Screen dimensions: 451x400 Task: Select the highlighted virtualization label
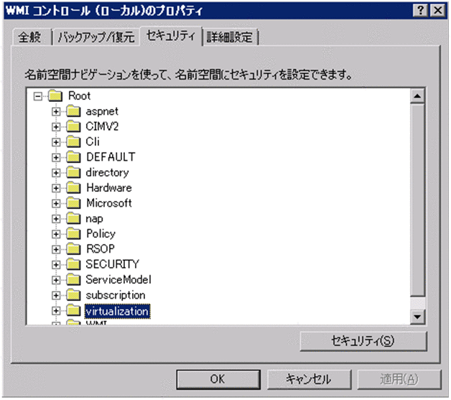117,312
